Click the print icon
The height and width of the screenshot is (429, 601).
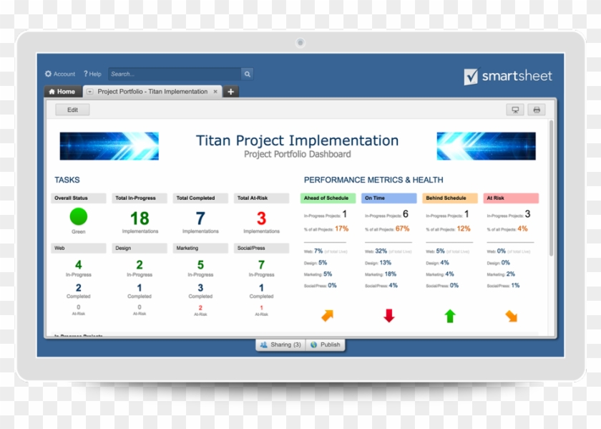pos(537,110)
